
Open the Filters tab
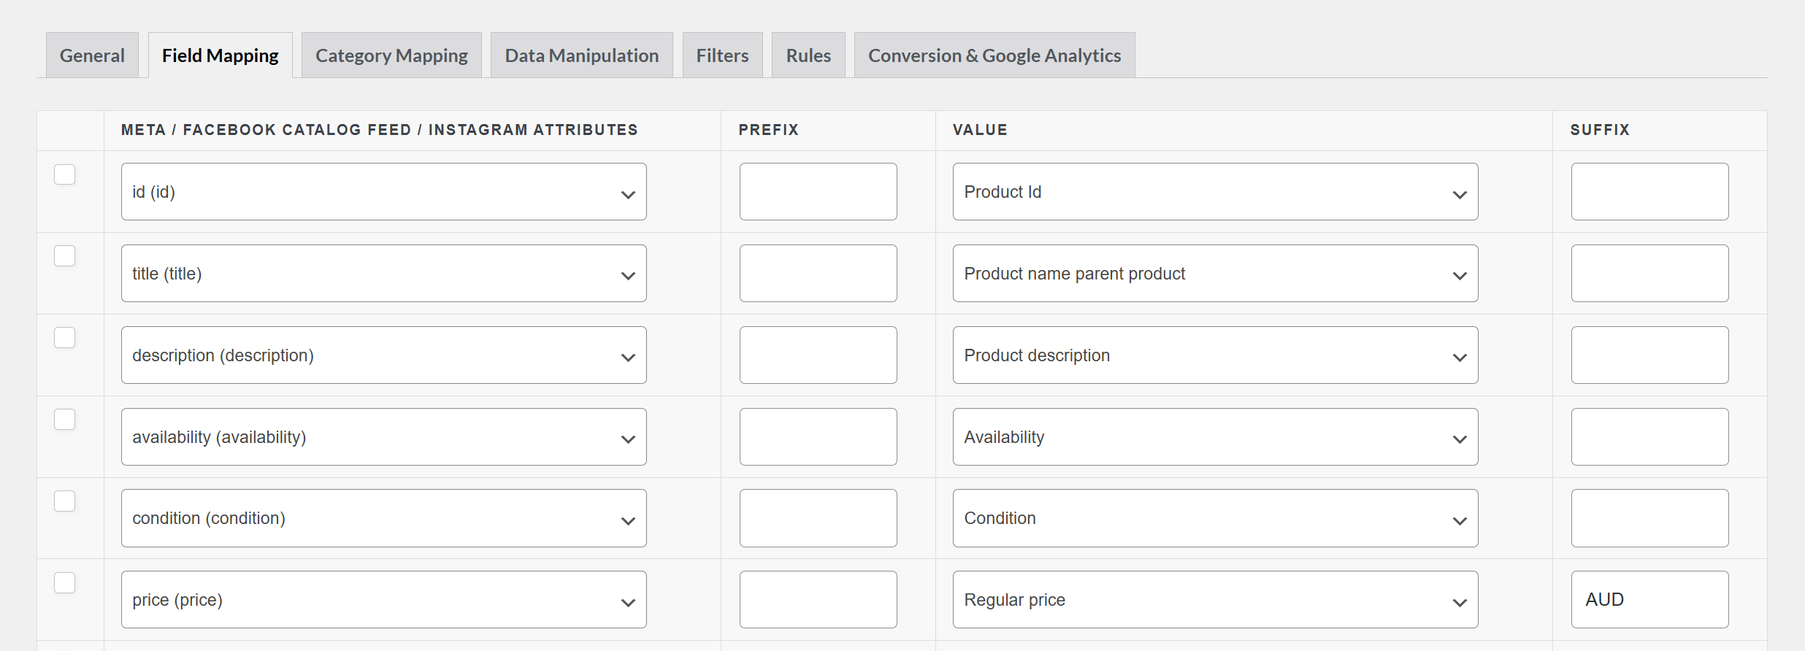pyautogui.click(x=722, y=55)
